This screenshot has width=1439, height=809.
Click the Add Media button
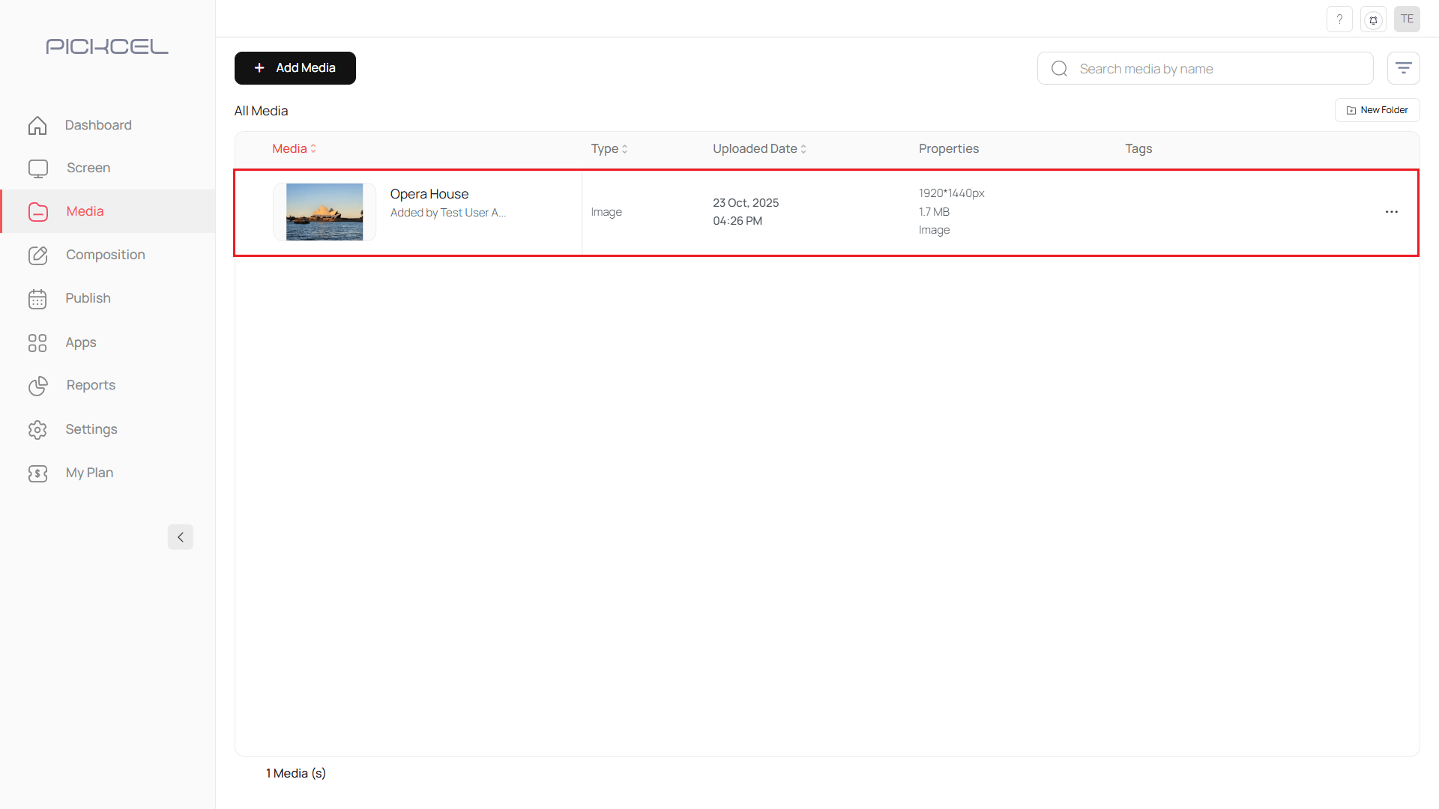(x=295, y=68)
